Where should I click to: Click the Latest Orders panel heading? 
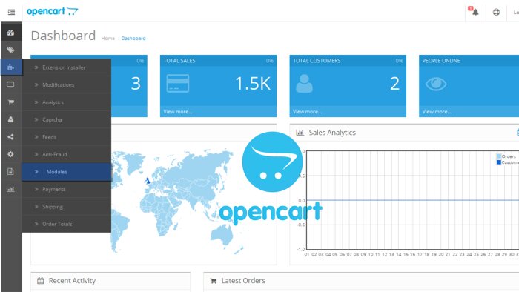click(243, 281)
